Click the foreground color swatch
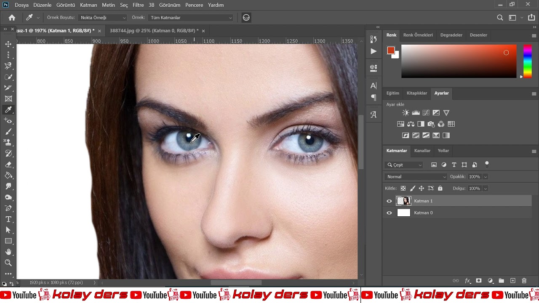The height and width of the screenshot is (303, 539). [391, 50]
